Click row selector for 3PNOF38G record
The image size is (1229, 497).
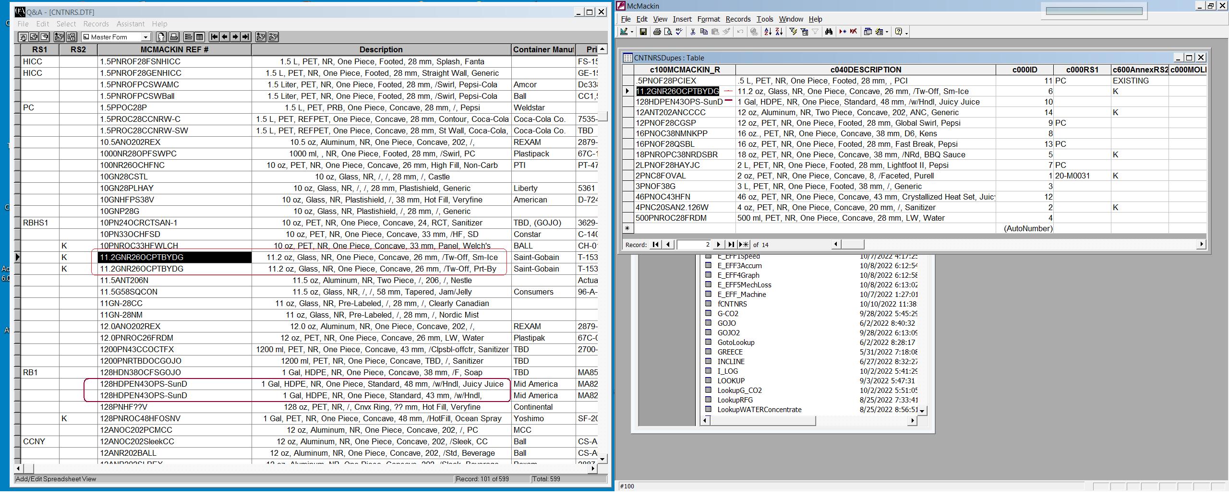tap(627, 186)
